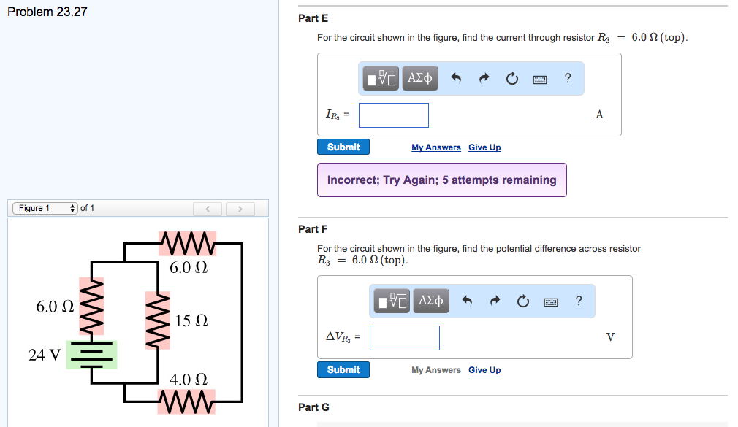Screen dimensions: 738x427
Task: Open My Answers link for Part E
Action: [x=435, y=147]
